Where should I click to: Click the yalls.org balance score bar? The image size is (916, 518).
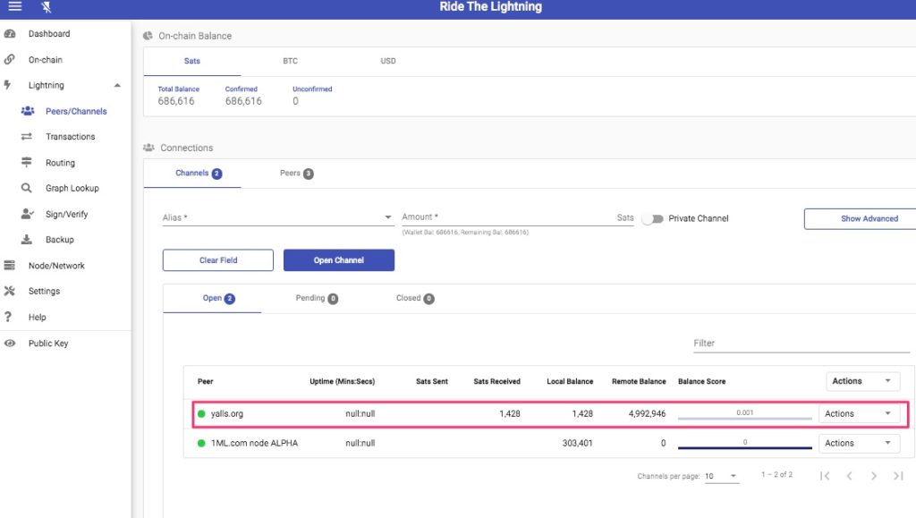click(745, 418)
